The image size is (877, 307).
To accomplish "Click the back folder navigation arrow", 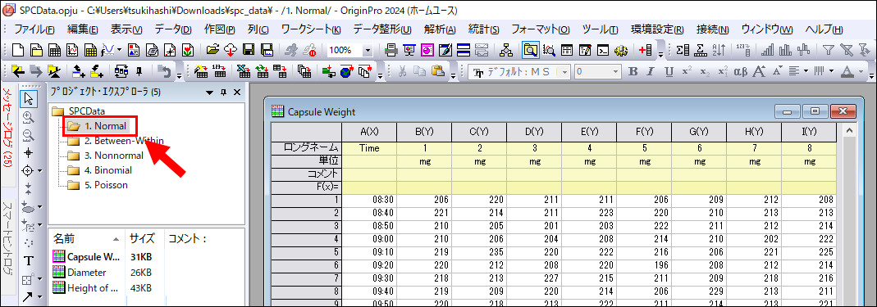I will [x=18, y=71].
